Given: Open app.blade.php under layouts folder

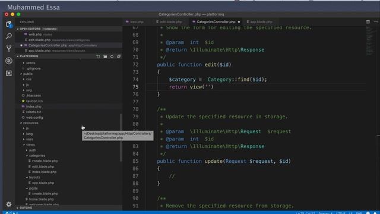Looking at the screenshot, I should click(43, 182).
